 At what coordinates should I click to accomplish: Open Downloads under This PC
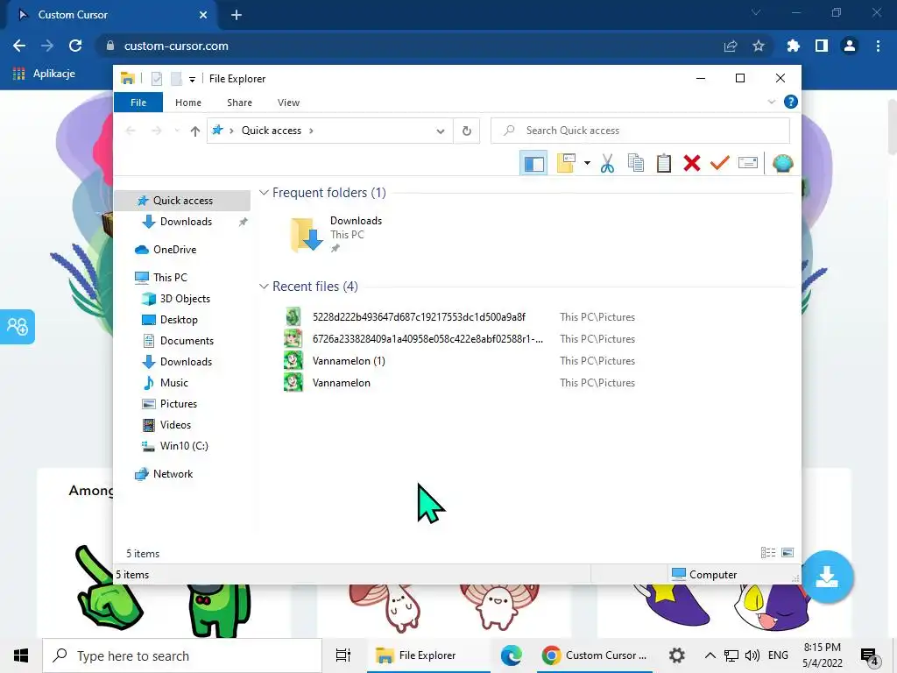(x=186, y=362)
